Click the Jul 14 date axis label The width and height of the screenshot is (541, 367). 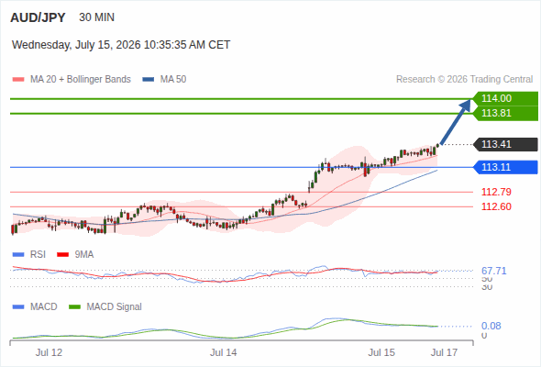pos(223,352)
